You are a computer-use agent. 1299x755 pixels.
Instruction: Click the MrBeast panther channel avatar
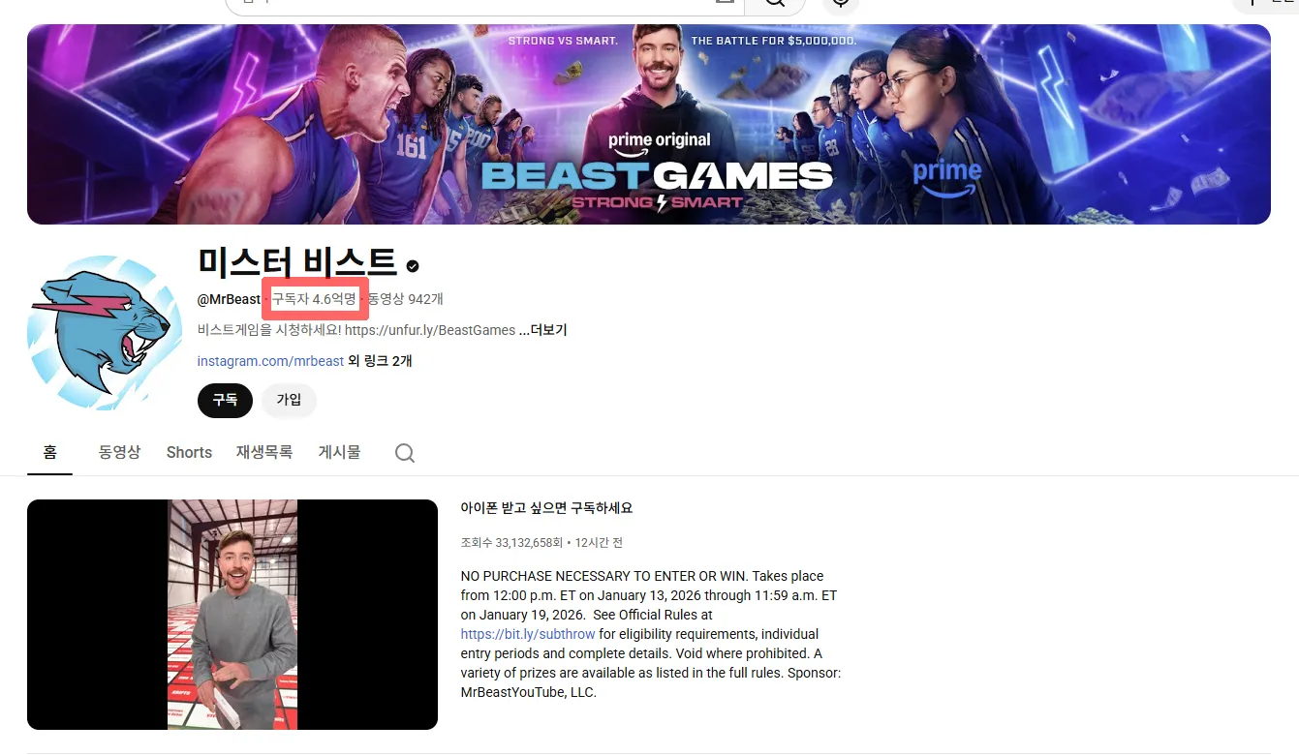point(106,332)
